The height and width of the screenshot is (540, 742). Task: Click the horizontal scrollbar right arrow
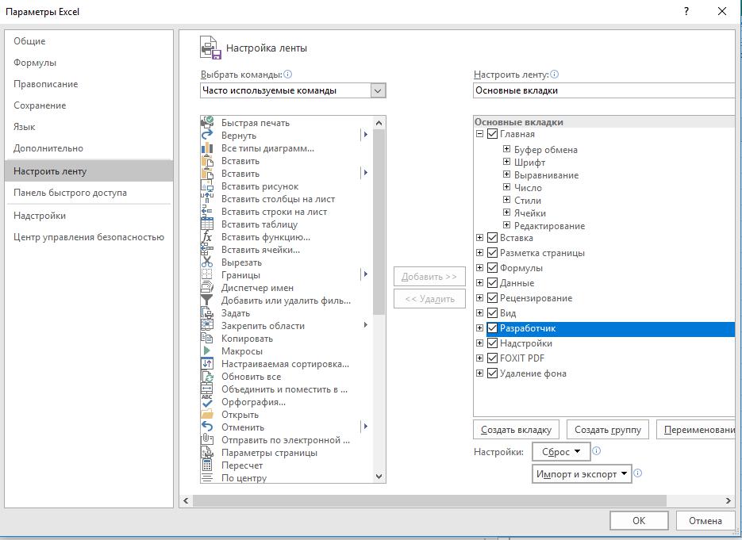(x=729, y=500)
